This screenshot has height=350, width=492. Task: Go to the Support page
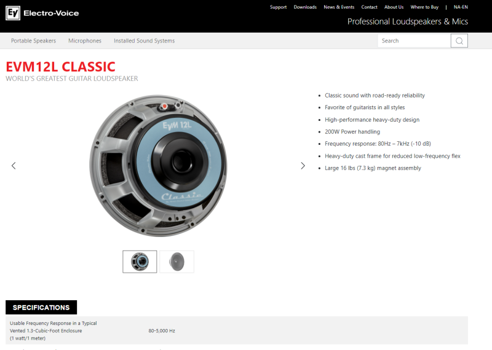(279, 7)
